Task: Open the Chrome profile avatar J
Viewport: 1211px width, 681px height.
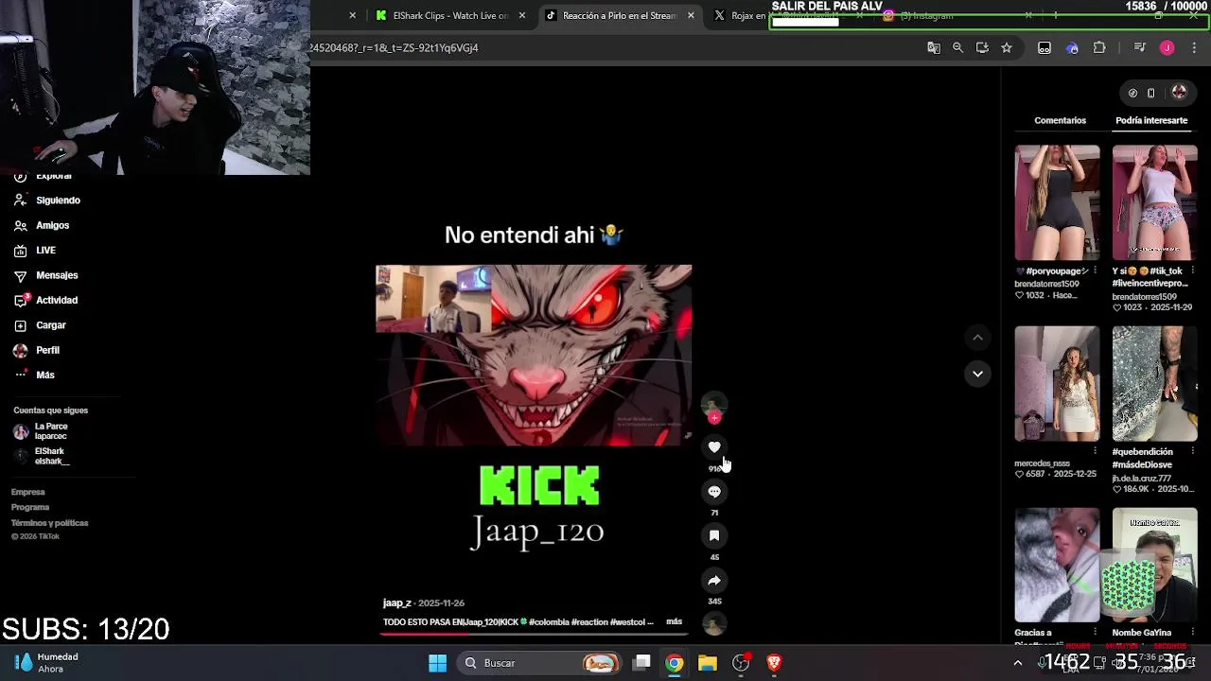Action: [1167, 47]
